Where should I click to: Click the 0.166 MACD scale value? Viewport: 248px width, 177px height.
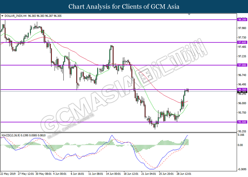(241, 135)
